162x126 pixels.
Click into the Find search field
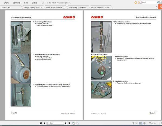(147, 2)
